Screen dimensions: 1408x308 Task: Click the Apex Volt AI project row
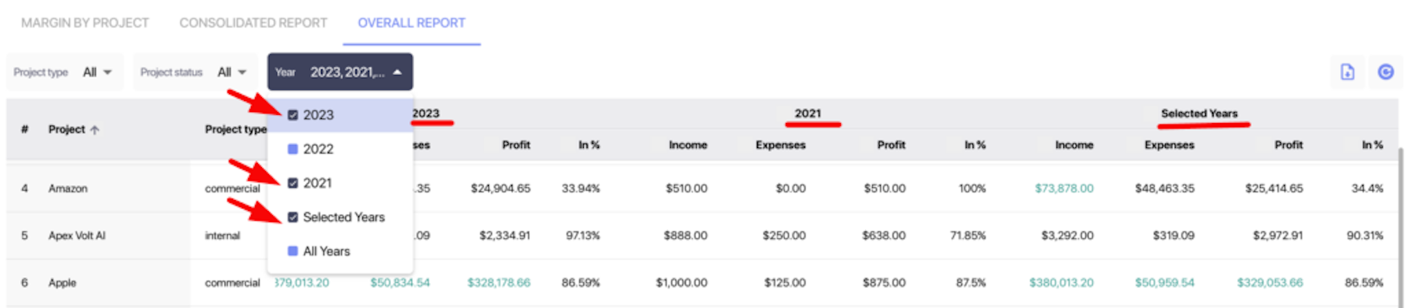pos(701,235)
